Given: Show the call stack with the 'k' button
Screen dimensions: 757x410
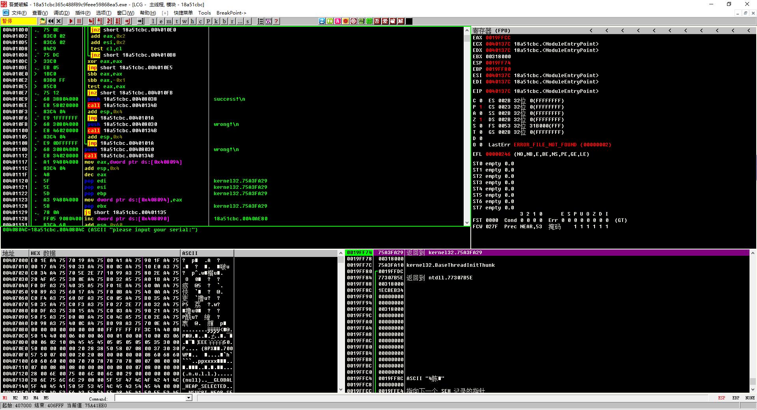Looking at the screenshot, I should (216, 21).
